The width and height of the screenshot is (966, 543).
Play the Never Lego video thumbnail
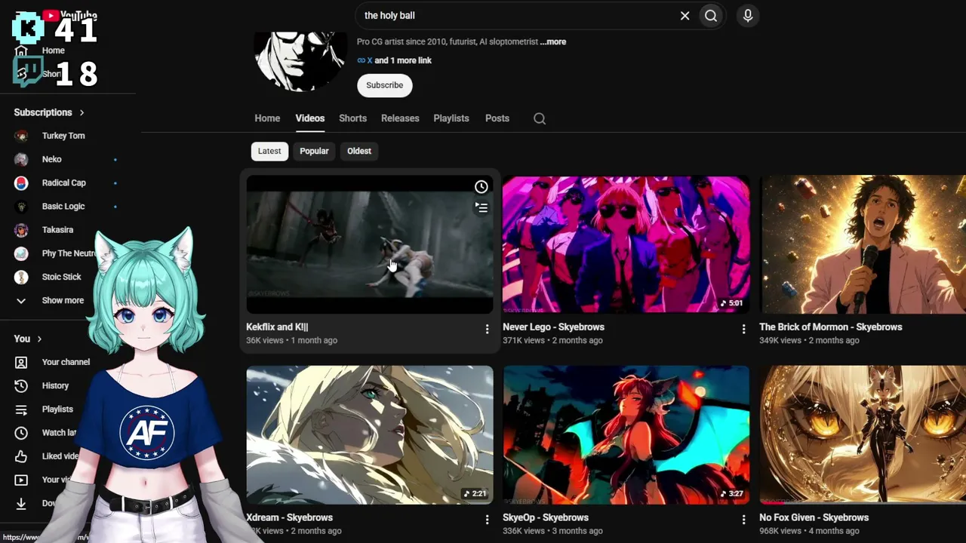click(x=626, y=244)
